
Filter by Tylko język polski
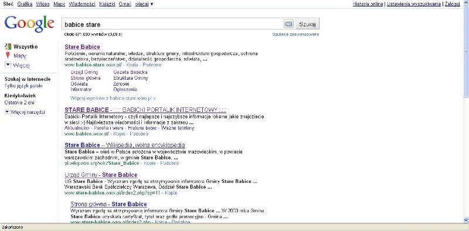pyautogui.click(x=23, y=86)
